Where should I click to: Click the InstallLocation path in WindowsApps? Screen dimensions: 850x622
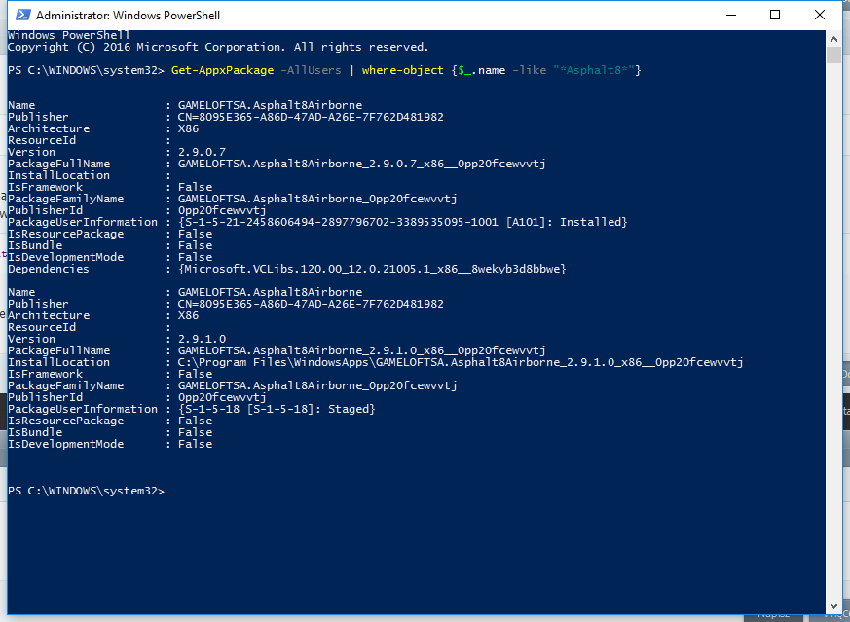point(461,362)
